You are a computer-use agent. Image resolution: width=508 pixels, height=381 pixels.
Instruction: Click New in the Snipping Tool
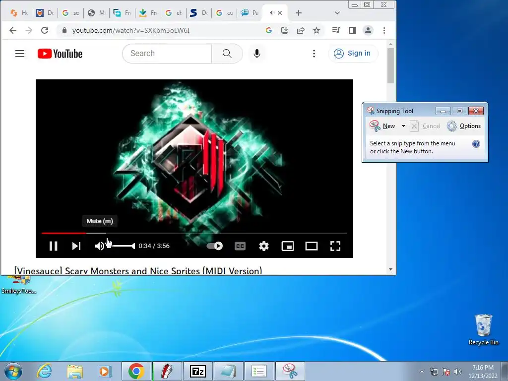click(x=382, y=126)
